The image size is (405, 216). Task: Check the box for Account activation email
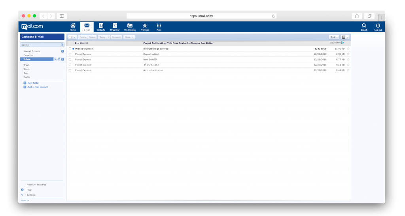coord(70,70)
